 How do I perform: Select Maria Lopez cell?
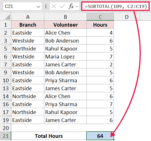pos(66,56)
